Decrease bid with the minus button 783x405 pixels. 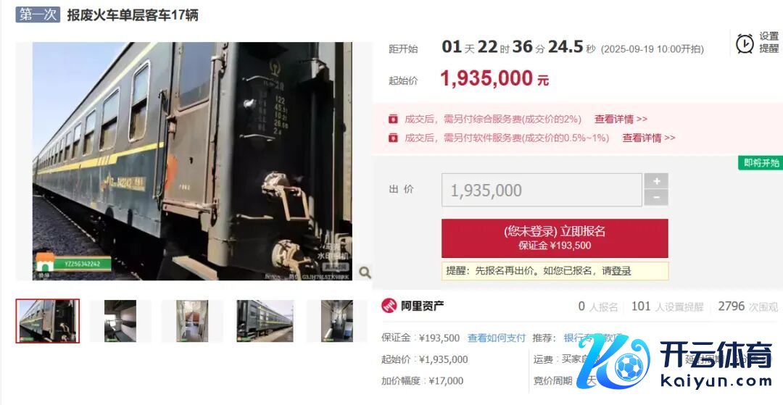pyautogui.click(x=656, y=198)
